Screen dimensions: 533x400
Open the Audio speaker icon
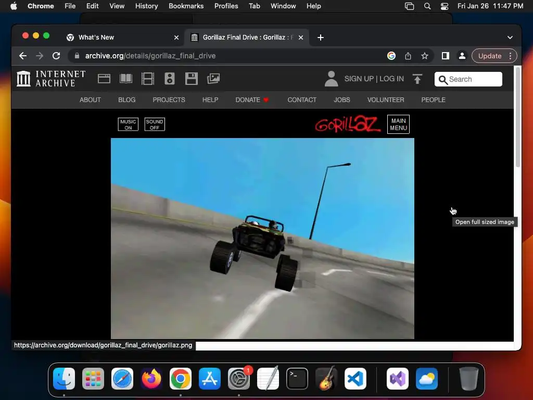170,79
